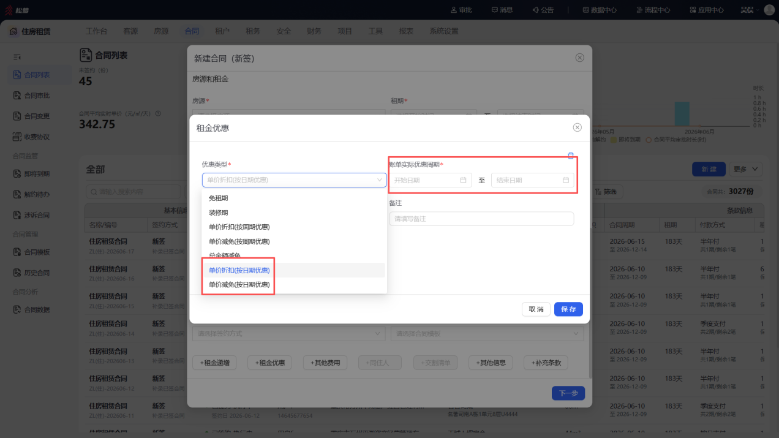
Task: Close the 租金优惠 dialog with X icon
Action: pos(577,127)
